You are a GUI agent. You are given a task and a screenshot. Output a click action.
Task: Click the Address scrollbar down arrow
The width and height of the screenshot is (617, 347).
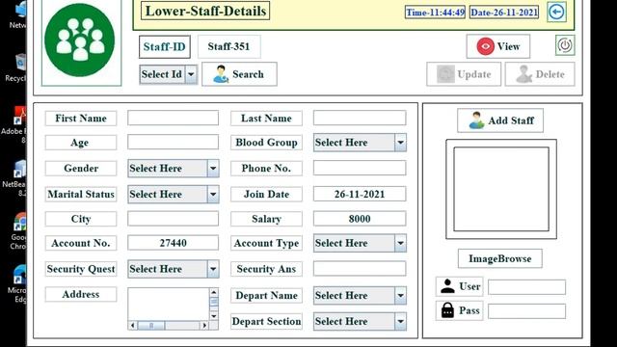click(x=214, y=316)
